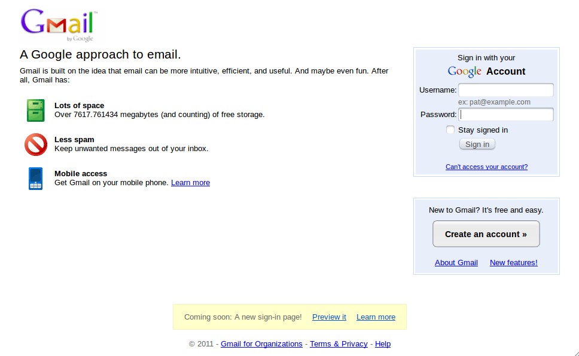Open the Help link in footer
The image size is (579, 356).
[x=383, y=344]
